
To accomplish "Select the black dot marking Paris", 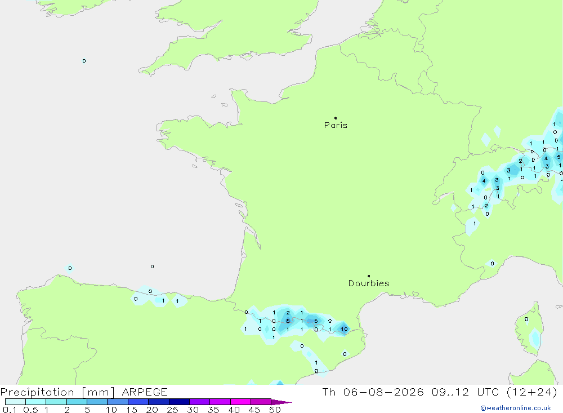I will (x=336, y=118).
